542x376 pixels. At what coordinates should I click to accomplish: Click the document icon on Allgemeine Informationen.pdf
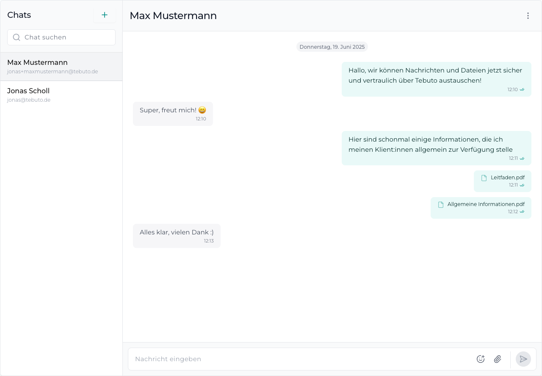click(440, 204)
